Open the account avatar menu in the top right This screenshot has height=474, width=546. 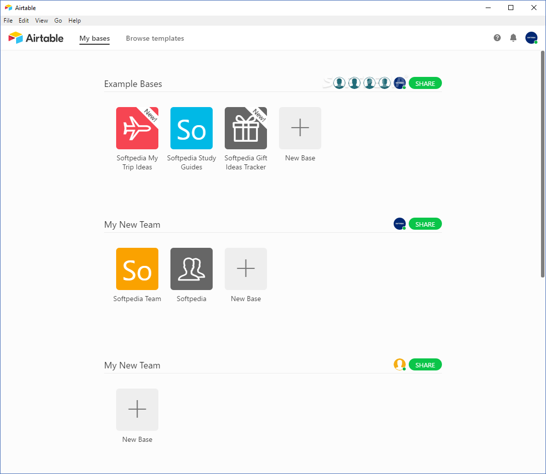(x=531, y=38)
